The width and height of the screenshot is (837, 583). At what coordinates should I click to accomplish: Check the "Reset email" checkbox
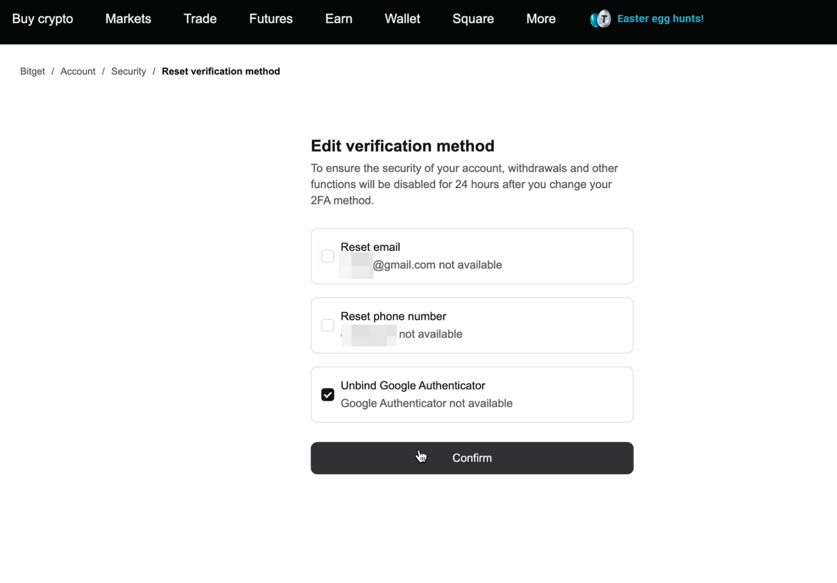(x=327, y=256)
